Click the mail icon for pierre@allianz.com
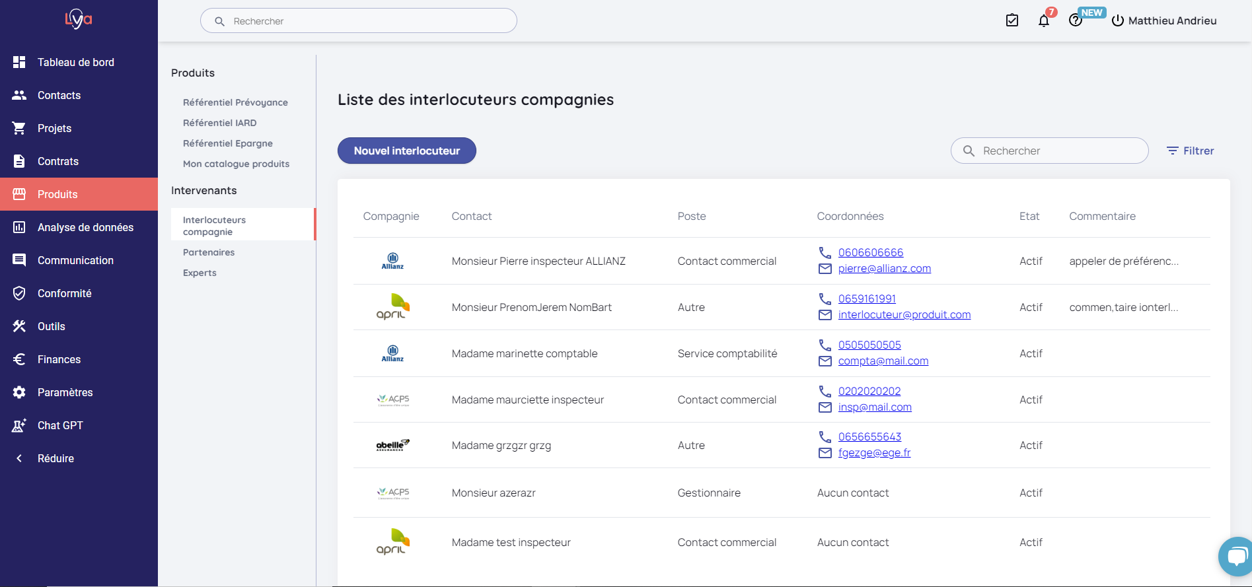The image size is (1252, 587). pos(825,269)
